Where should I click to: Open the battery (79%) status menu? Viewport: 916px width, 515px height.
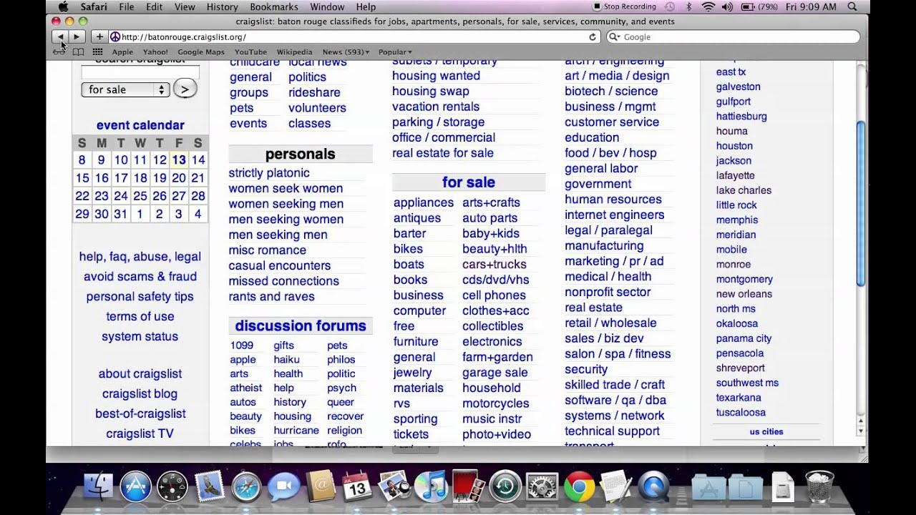tap(760, 6)
